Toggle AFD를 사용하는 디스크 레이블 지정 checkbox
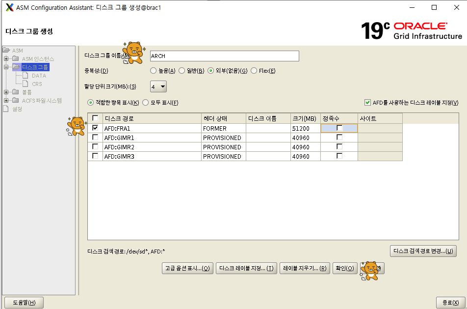This screenshot has width=467, height=309. (367, 103)
